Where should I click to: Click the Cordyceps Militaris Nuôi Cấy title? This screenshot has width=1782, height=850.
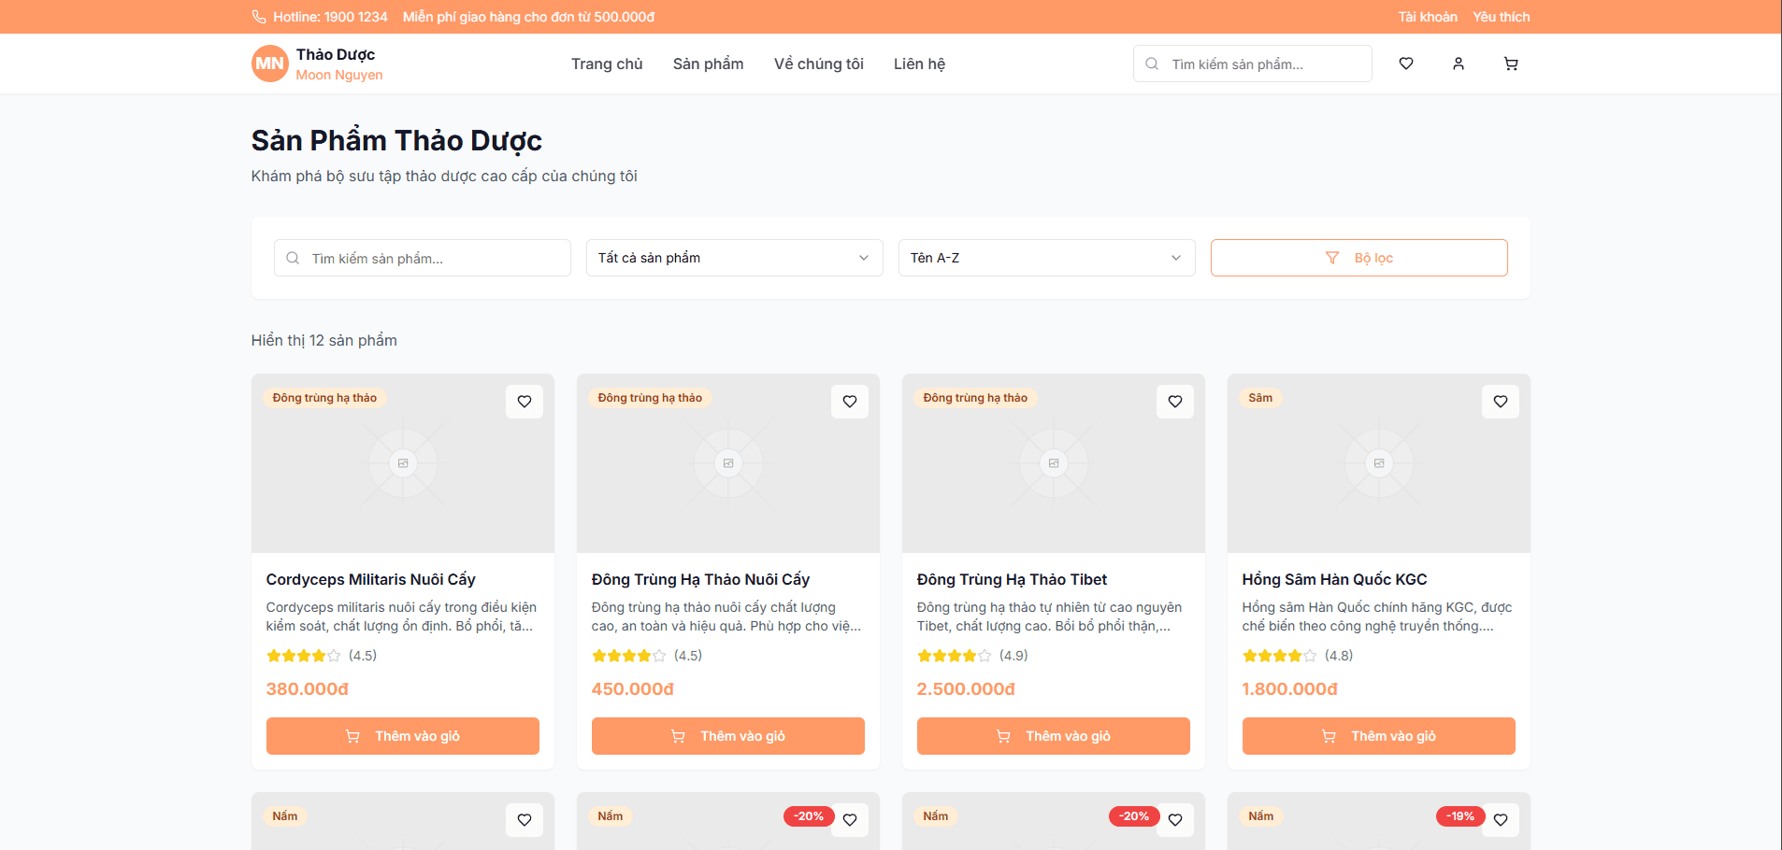(371, 579)
